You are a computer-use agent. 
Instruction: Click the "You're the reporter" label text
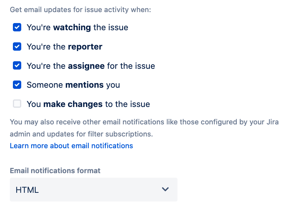[x=64, y=46]
